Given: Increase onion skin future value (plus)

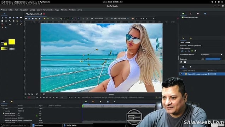Looking at the screenshot, I should (x=154, y=19).
